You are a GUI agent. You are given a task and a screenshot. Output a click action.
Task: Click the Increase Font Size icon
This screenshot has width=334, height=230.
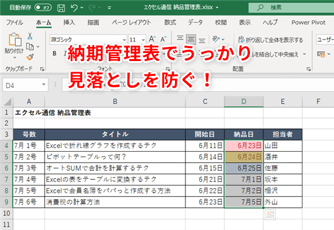pos(152,39)
